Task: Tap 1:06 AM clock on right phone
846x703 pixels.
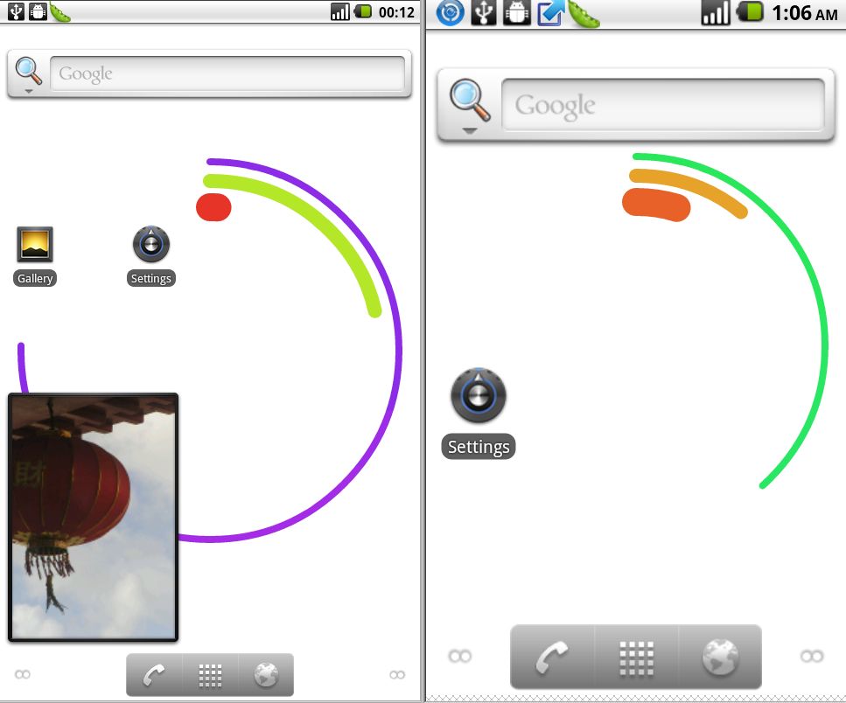Action: click(805, 13)
